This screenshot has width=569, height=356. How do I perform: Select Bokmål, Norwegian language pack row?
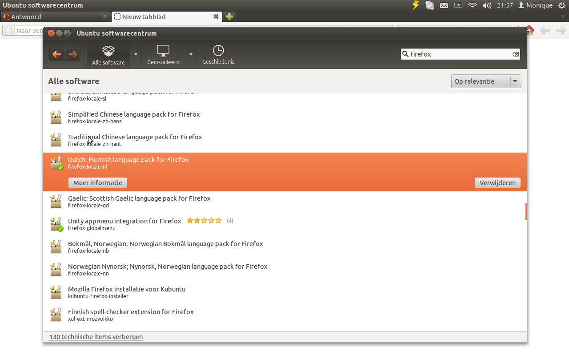tap(284, 247)
